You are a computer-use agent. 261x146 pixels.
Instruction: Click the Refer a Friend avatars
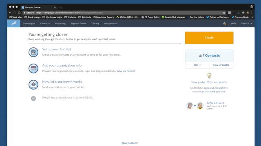coord(195,105)
